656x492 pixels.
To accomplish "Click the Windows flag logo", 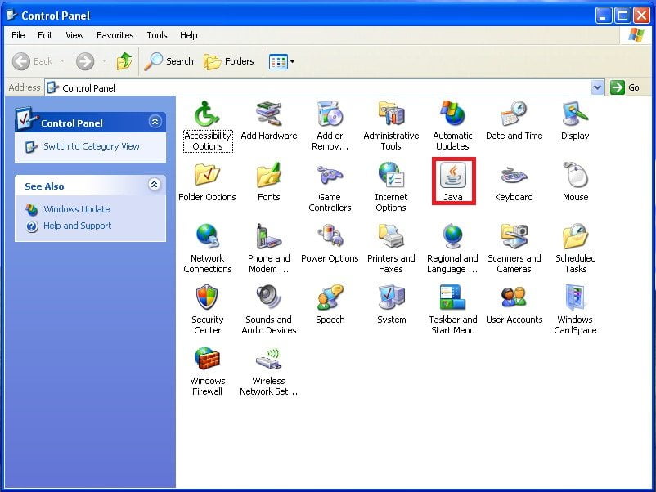I will coord(636,35).
